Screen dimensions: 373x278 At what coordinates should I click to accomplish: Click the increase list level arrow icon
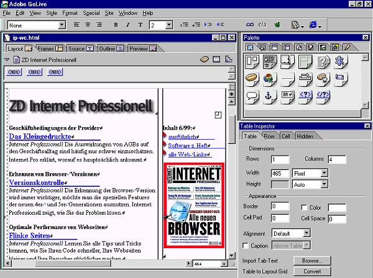click(208, 25)
